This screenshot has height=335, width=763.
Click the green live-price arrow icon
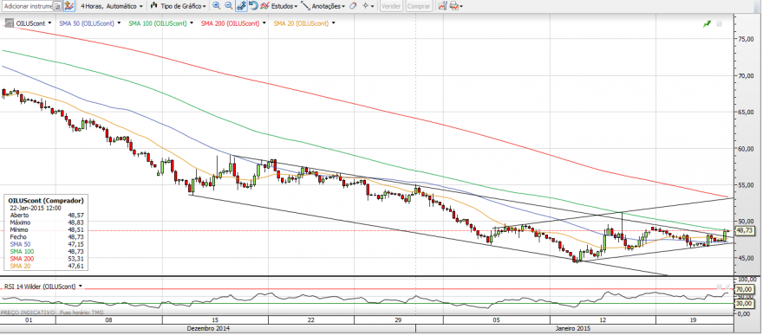pyautogui.click(x=707, y=23)
